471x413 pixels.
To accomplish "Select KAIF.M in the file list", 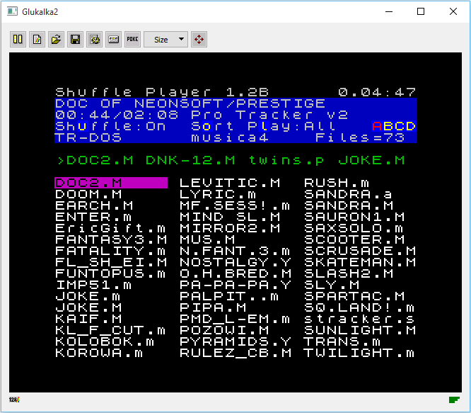I will point(88,319).
